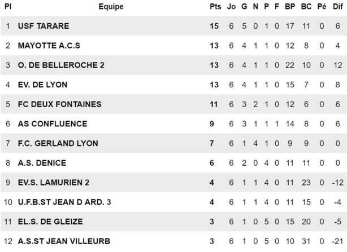The image size is (347, 252).
Task: Select A.S.ST JEAN VILLEURB team
Action: pyautogui.click(x=64, y=241)
